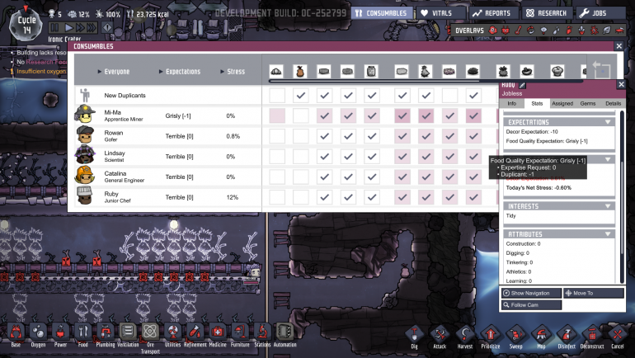Select the Harvest tool
Image resolution: width=635 pixels, height=358 pixels.
coord(465,336)
